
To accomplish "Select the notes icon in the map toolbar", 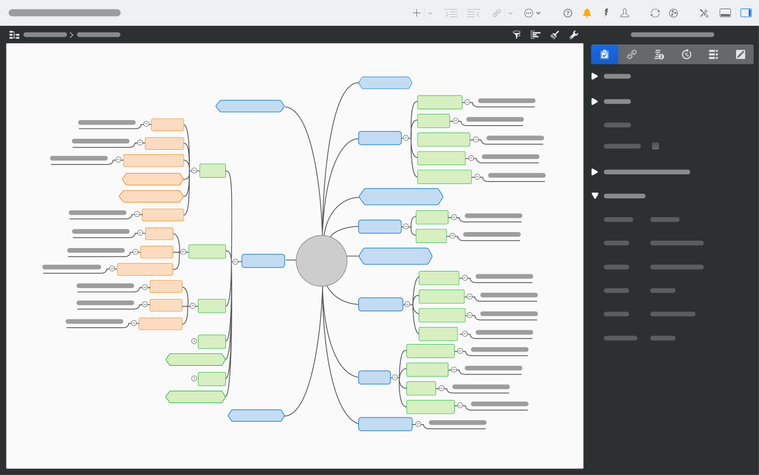I will point(535,34).
